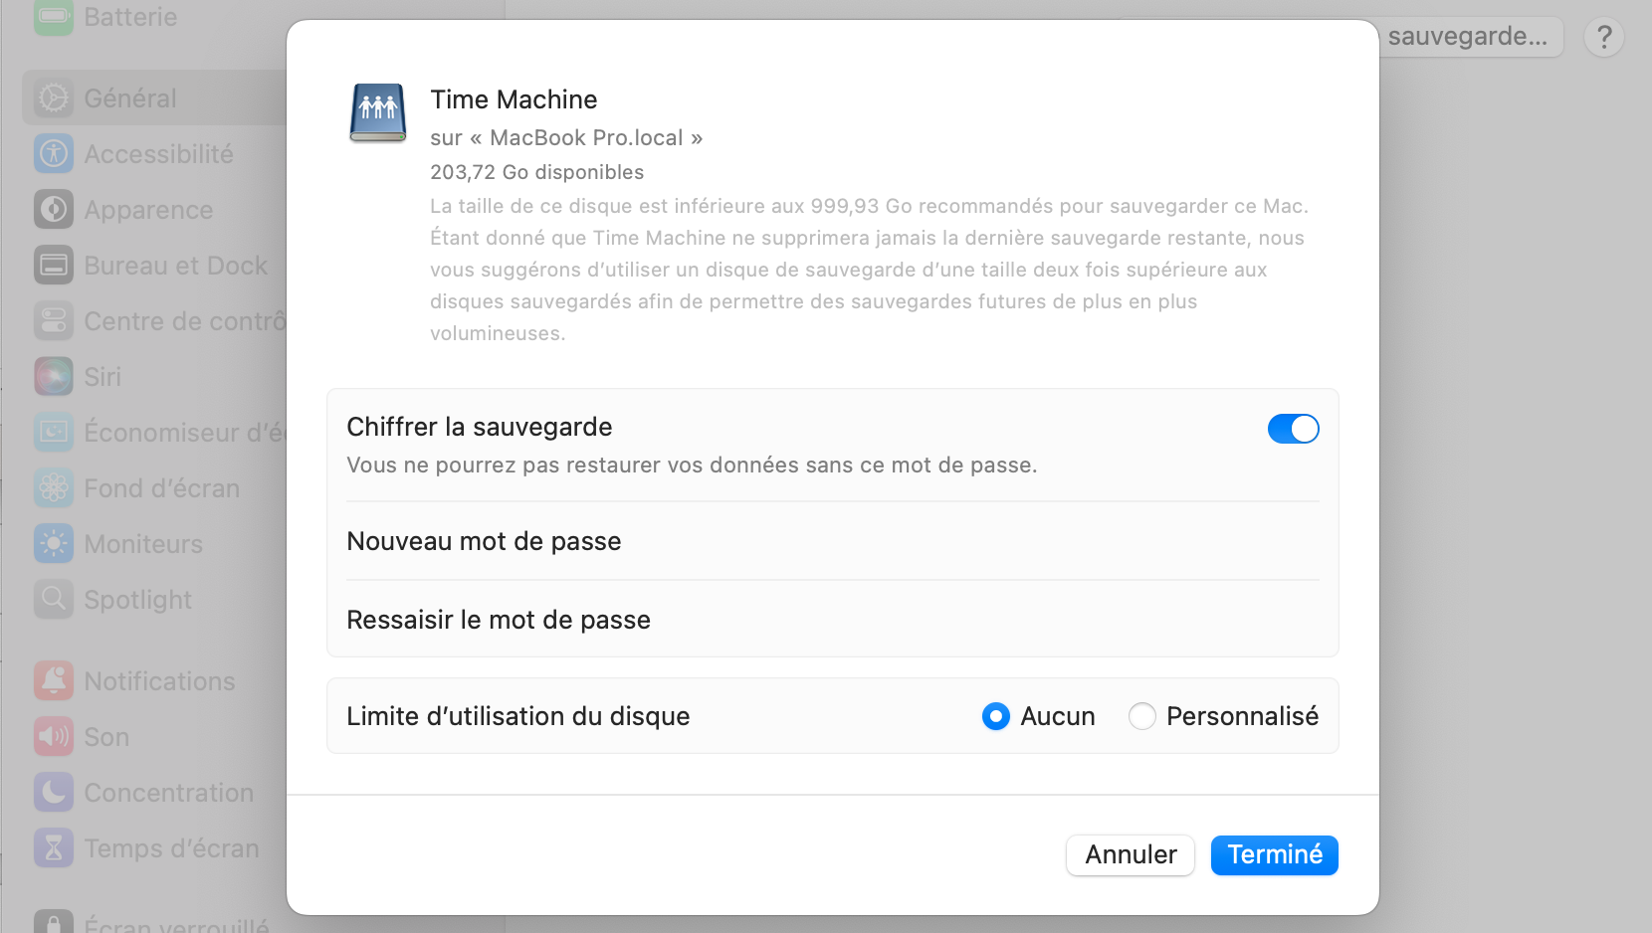1652x933 pixels.
Task: Click the Annuler button
Action: click(x=1131, y=855)
